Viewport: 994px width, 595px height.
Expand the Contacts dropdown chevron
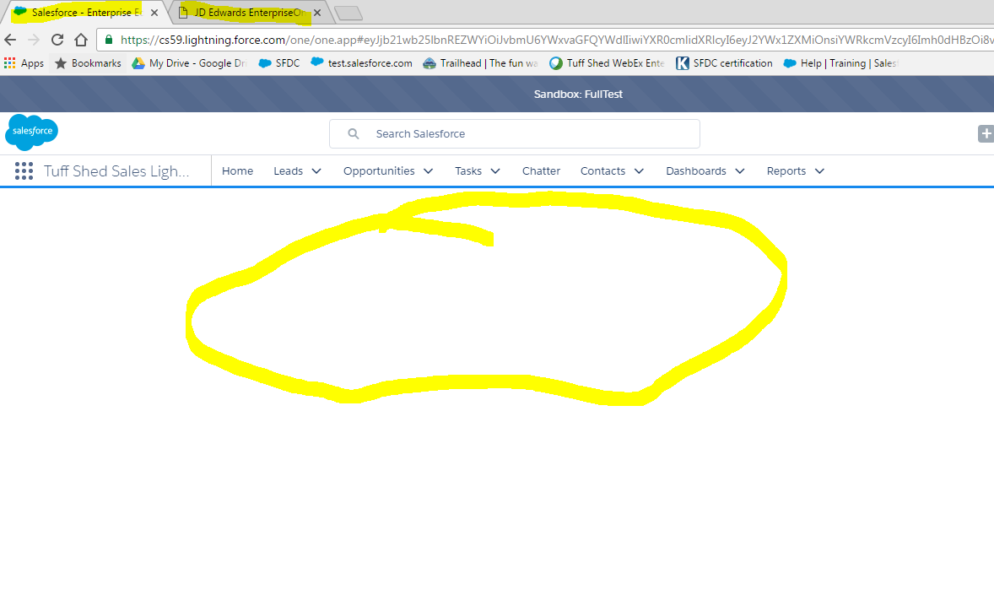(639, 171)
